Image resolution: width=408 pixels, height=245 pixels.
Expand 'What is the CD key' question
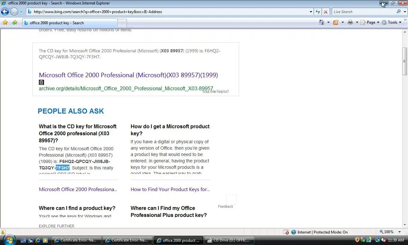pyautogui.click(x=78, y=133)
